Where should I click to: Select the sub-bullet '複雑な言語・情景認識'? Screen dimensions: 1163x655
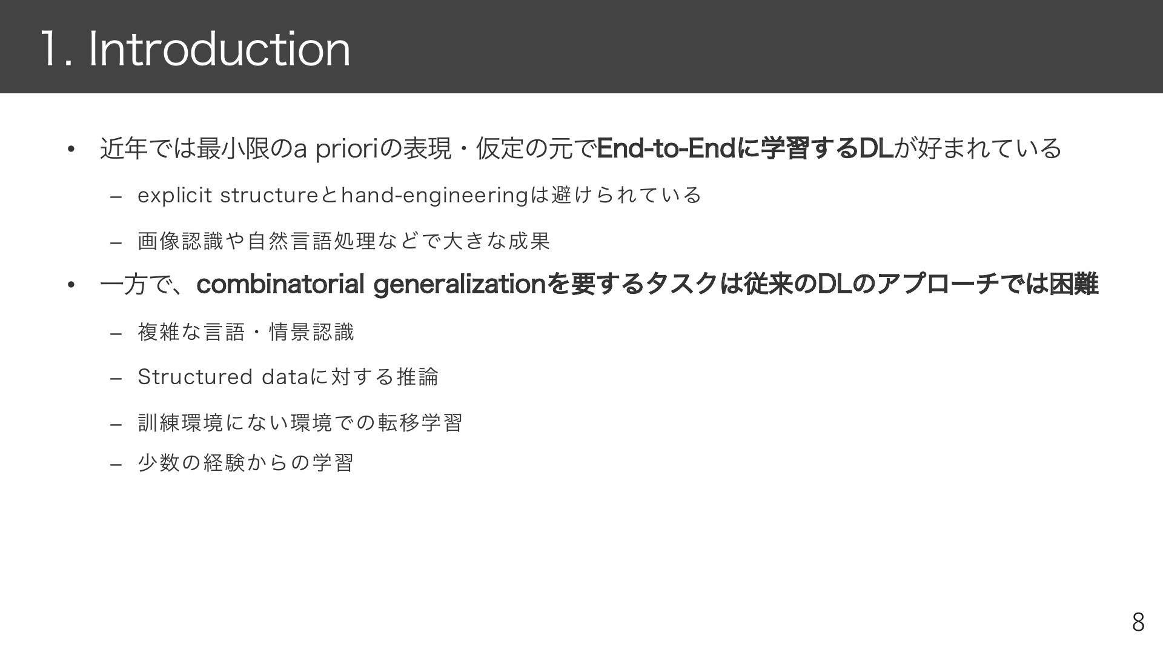pos(245,331)
